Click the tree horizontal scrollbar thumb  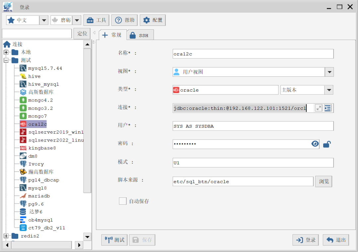41,245
